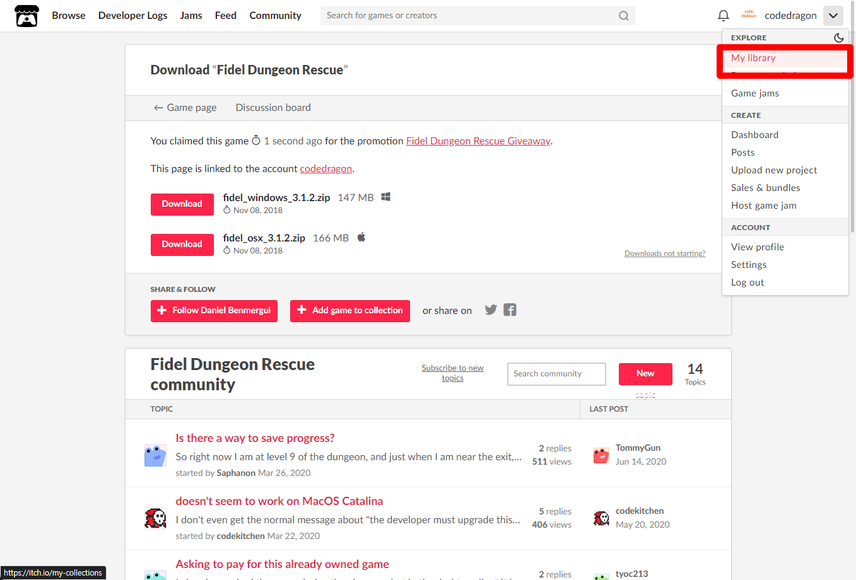The image size is (856, 580).
Task: Click Apple platform icon beside fidel_osx file
Action: (x=361, y=238)
